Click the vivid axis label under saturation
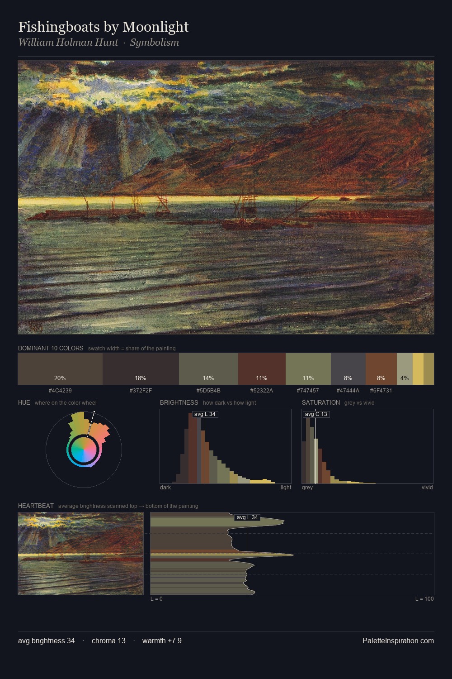This screenshot has width=452, height=679. point(427,488)
